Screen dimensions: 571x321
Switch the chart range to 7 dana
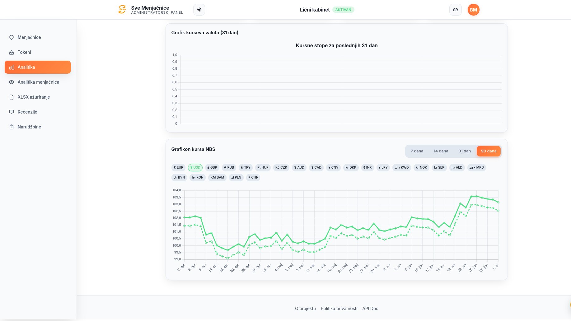pyautogui.click(x=417, y=151)
